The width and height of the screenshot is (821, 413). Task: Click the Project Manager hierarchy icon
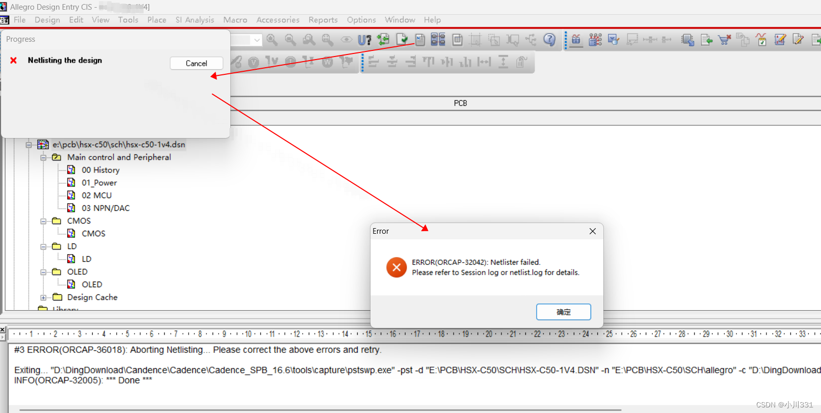pyautogui.click(x=531, y=40)
